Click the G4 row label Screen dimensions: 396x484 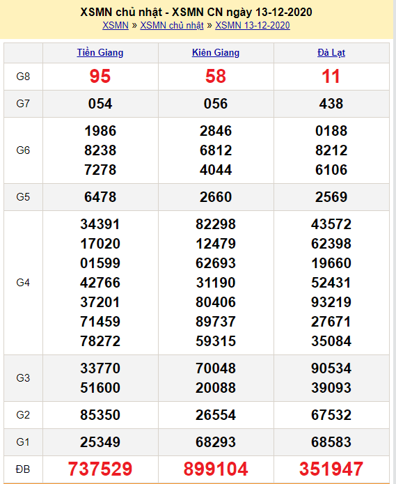click(x=23, y=283)
